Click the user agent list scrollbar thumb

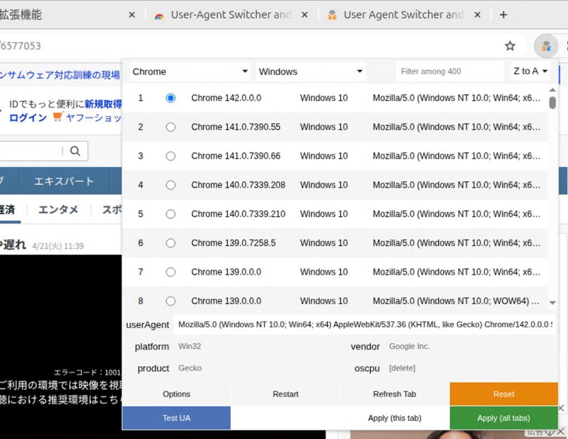pos(552,103)
